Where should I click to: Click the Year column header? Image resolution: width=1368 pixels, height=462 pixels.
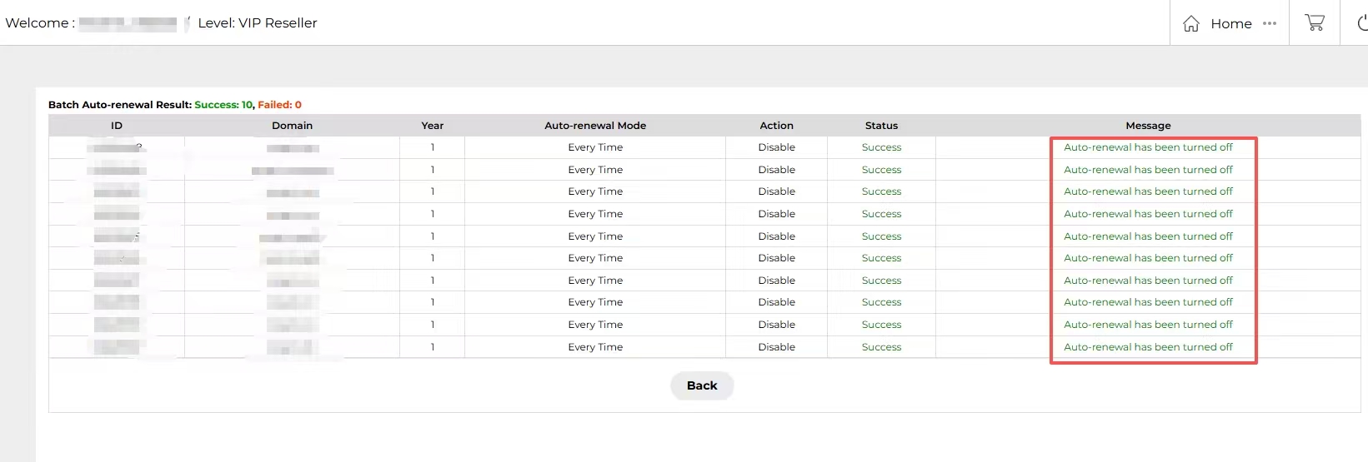click(432, 126)
